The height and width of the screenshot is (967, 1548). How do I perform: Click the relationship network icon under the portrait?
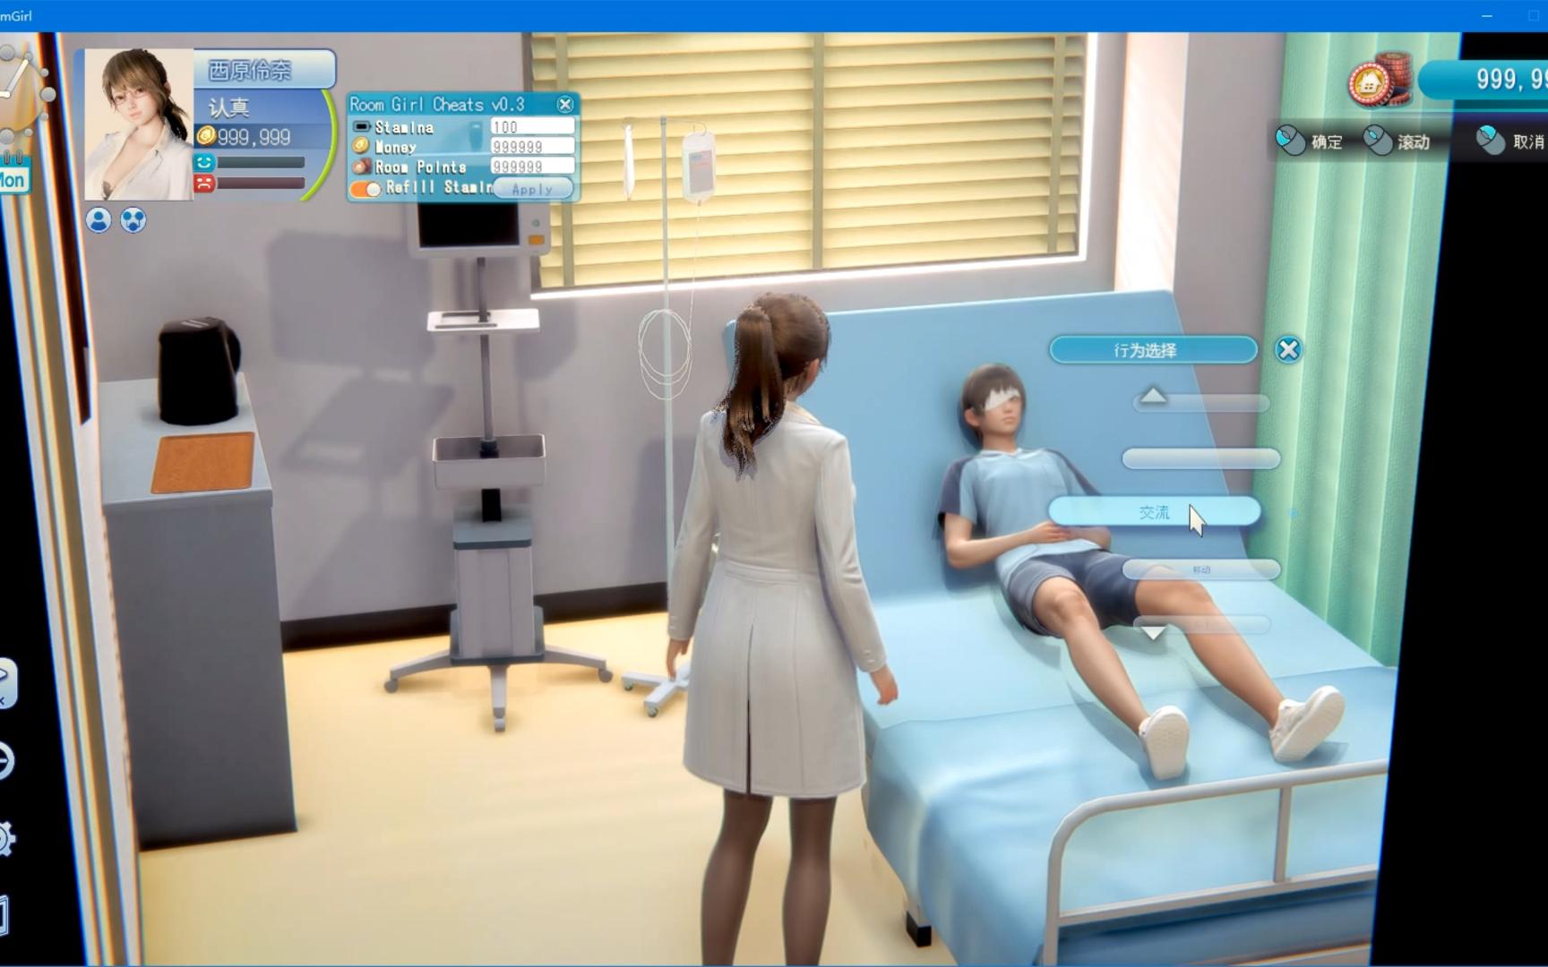(x=133, y=221)
